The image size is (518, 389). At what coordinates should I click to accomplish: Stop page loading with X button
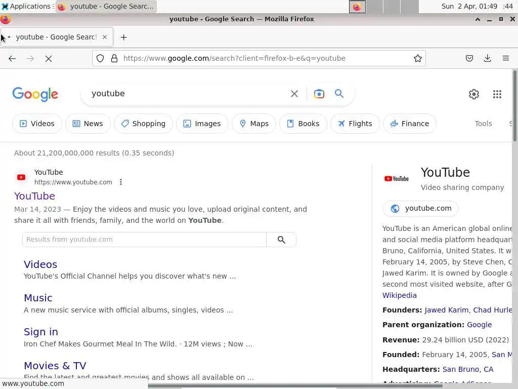point(49,59)
